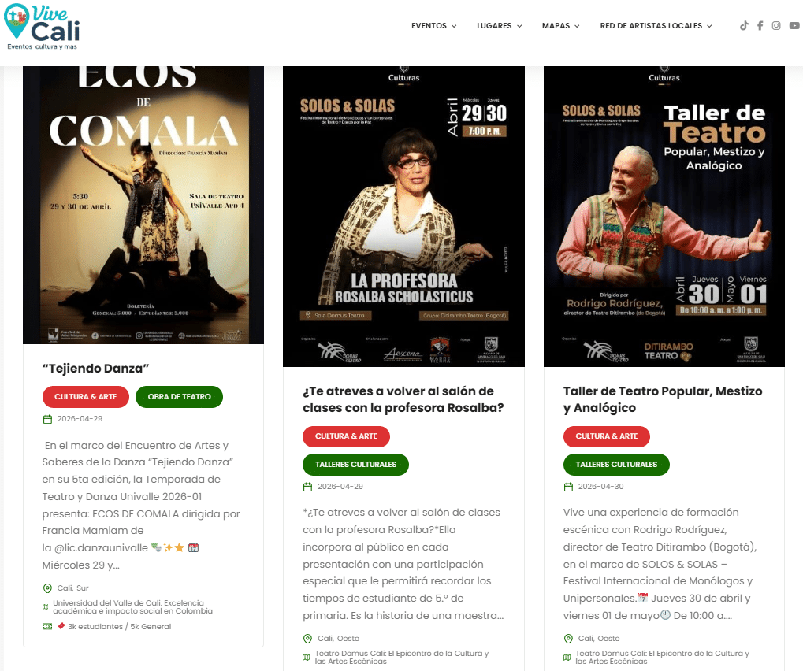Open the Instagram social icon
This screenshot has height=671, width=803.
click(x=776, y=25)
